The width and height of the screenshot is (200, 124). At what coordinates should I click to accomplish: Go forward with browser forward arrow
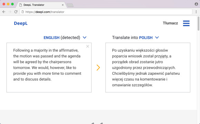point(10,12)
